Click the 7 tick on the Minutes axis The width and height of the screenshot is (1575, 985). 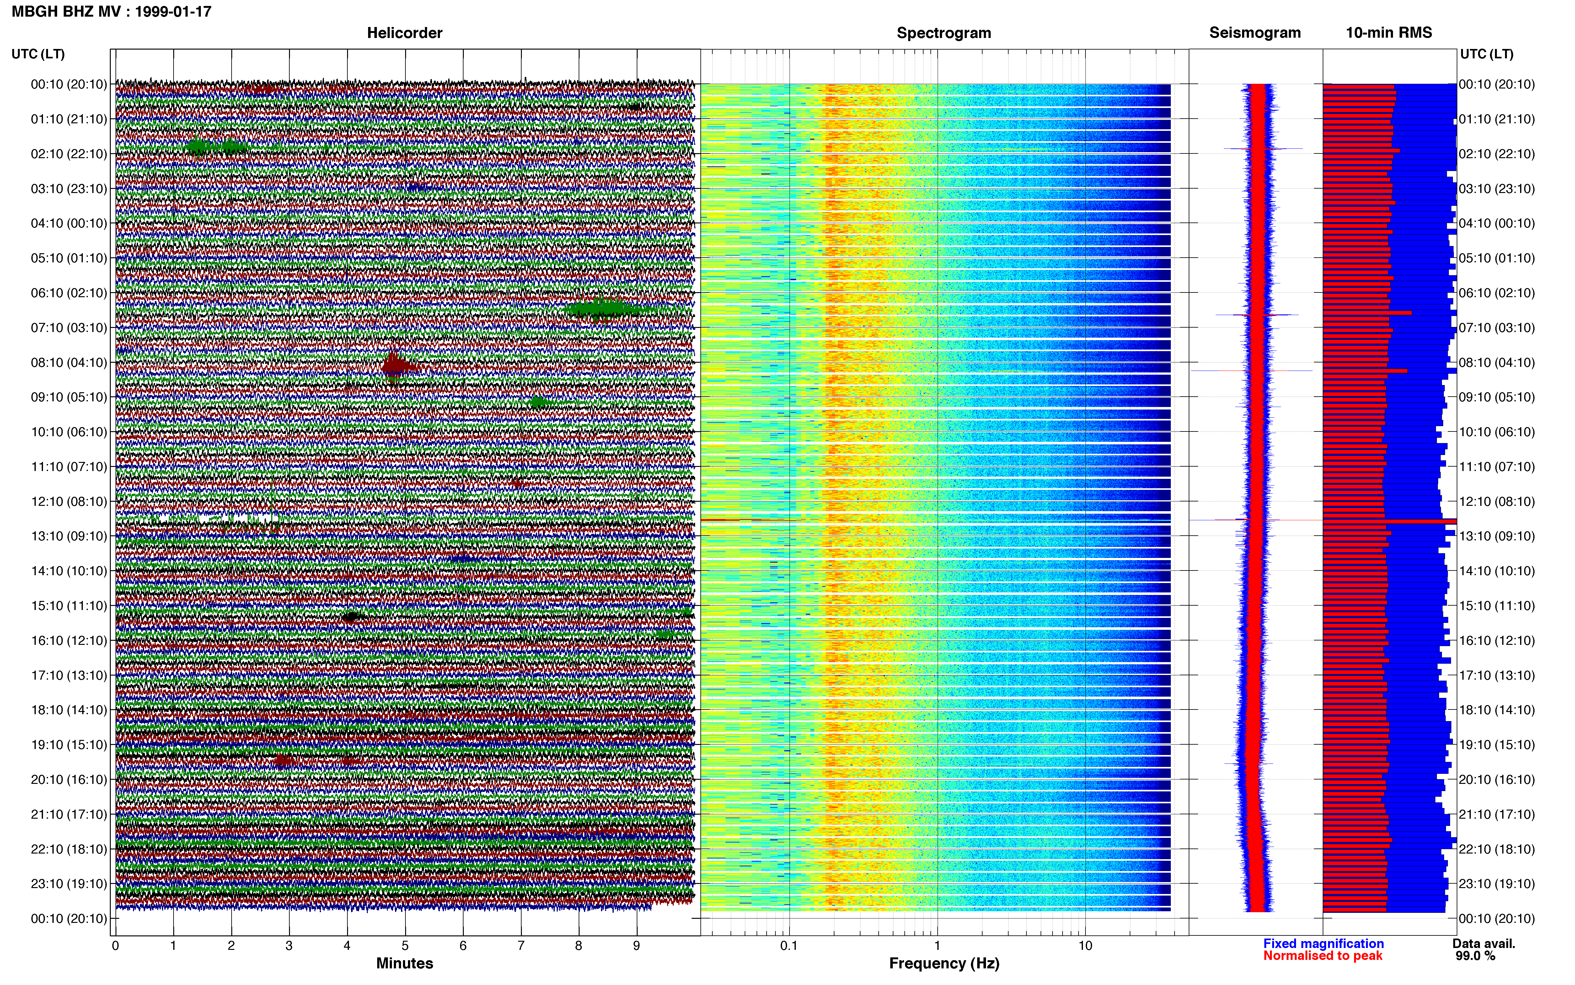coord(521,946)
